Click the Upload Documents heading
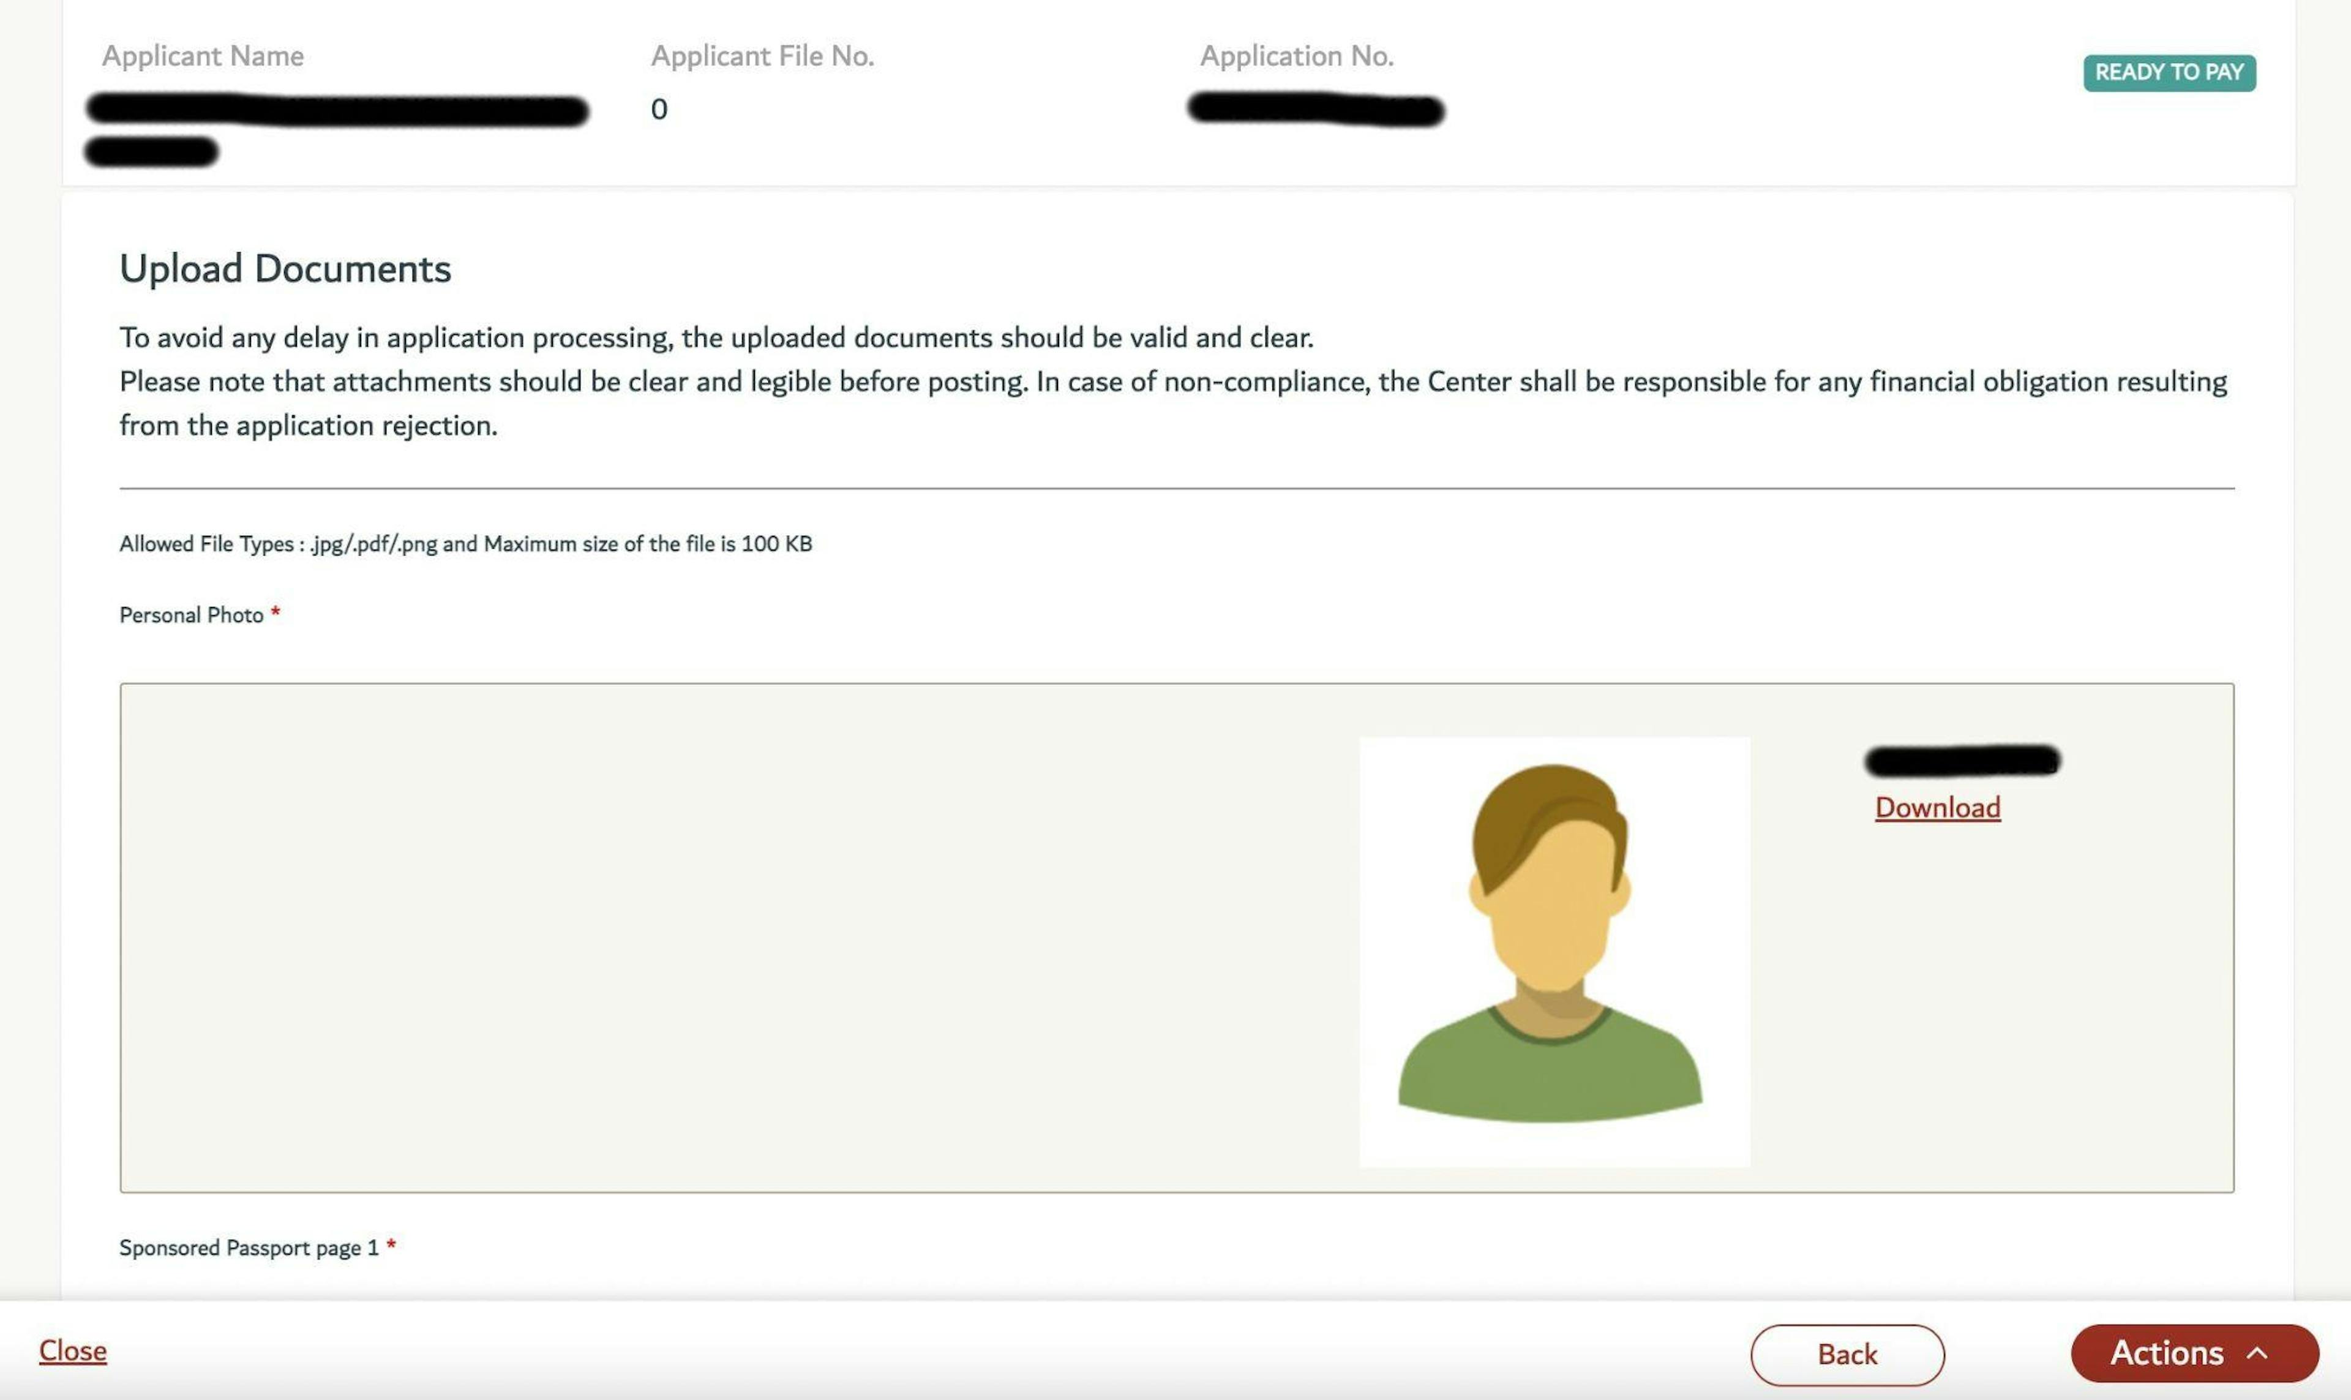 (285, 269)
